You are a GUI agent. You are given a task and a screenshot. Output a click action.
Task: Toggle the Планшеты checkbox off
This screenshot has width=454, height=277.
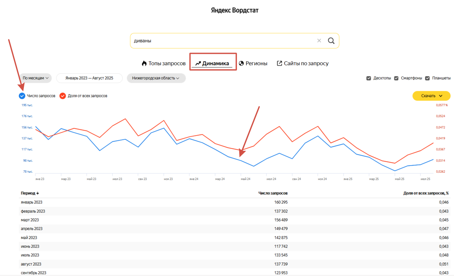428,78
